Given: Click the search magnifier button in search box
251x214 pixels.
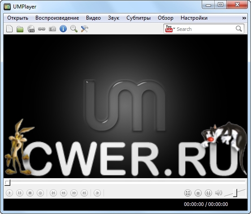Looking at the screenshot, I should pos(238,29).
